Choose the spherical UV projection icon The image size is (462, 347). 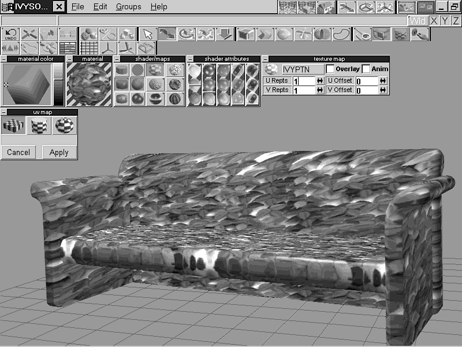(64, 126)
